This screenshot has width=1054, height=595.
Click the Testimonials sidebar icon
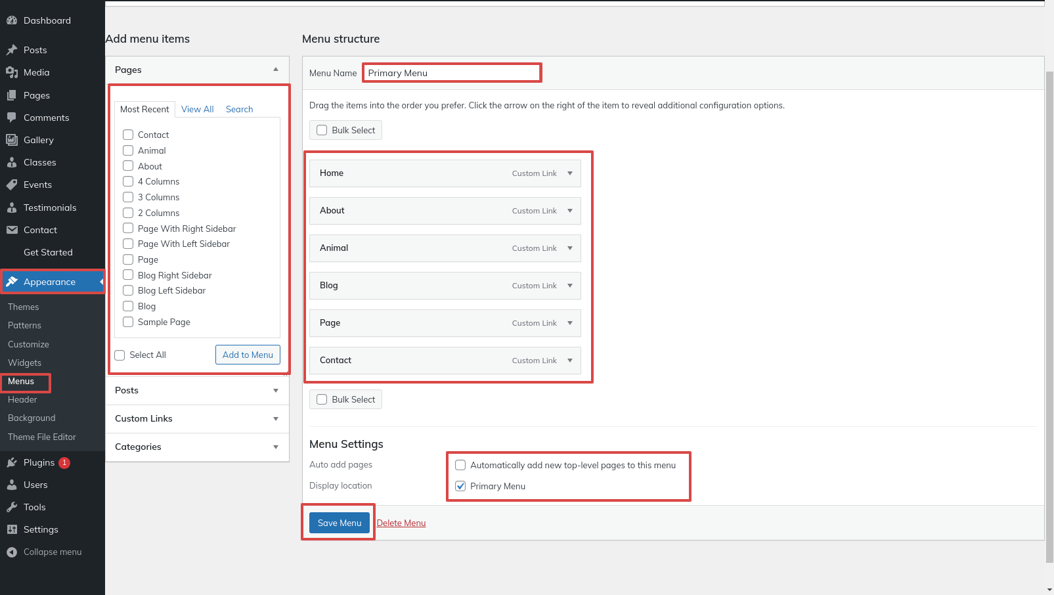pos(12,208)
